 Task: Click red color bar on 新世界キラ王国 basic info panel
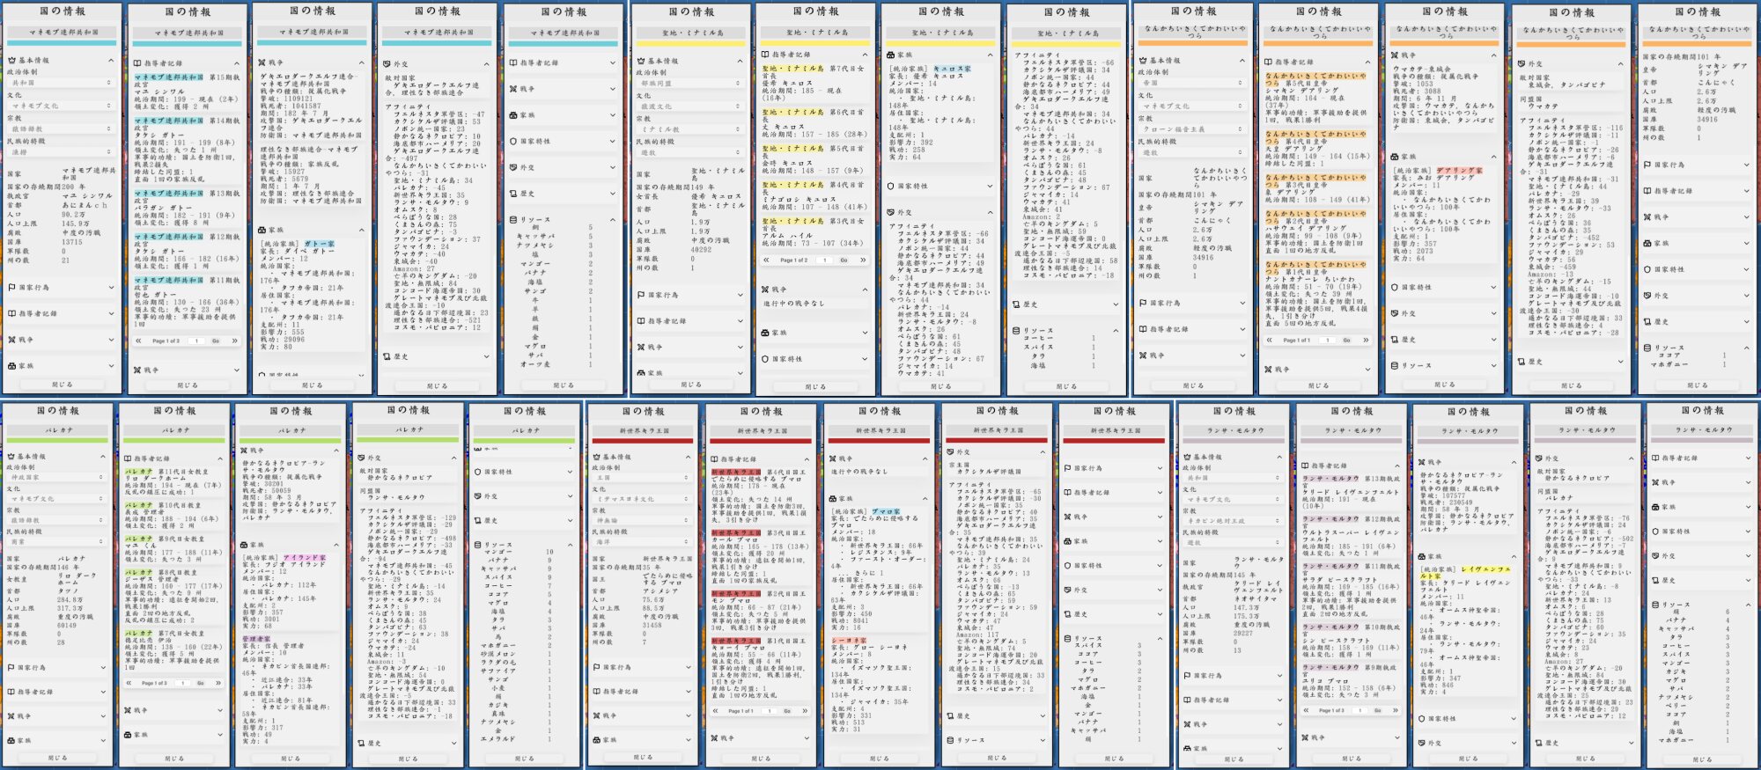point(643,441)
